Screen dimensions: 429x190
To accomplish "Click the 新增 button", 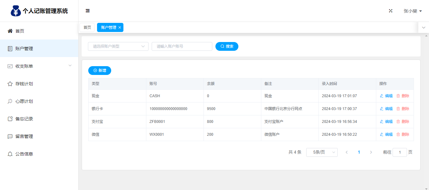I will click(100, 71).
